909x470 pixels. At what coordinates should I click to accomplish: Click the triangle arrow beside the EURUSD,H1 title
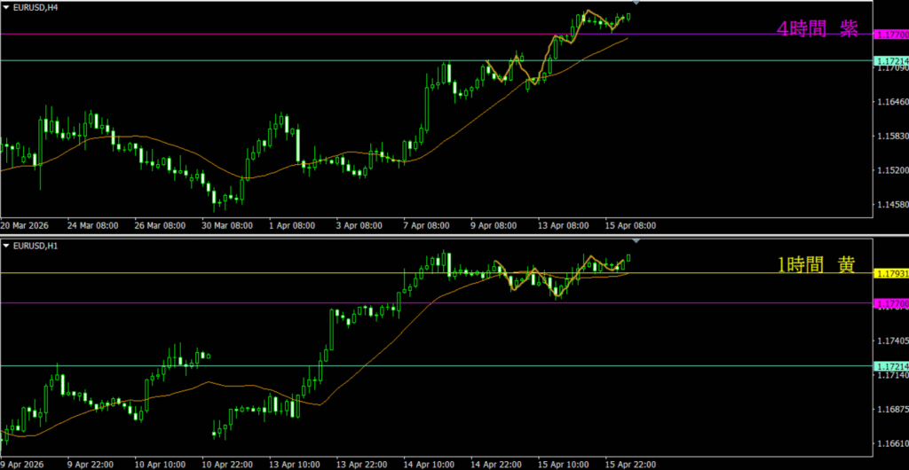6,246
